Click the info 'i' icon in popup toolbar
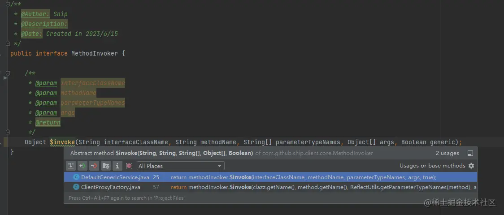504x215 pixels. click(117, 166)
